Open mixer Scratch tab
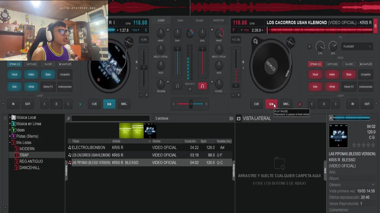Image resolution: width=380 pixels, height=213 pixels. coord(199,20)
